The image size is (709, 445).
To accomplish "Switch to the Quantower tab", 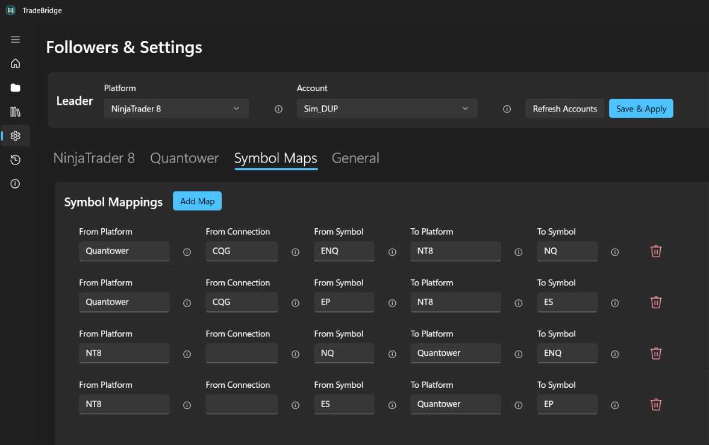I will tap(184, 158).
